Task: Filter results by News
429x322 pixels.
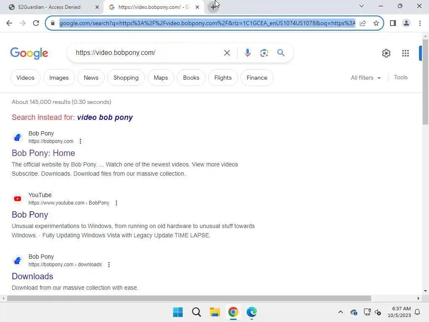Action: click(91, 78)
